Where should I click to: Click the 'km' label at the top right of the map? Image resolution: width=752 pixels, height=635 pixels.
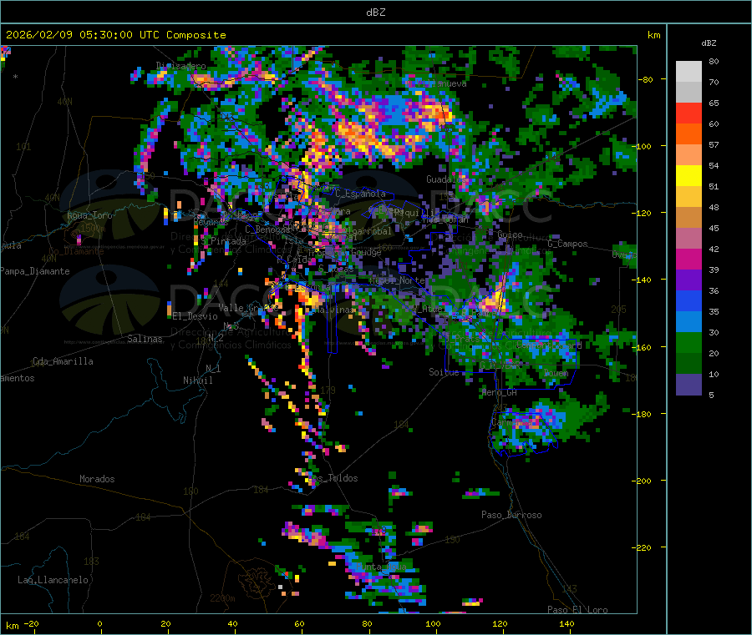tap(653, 35)
